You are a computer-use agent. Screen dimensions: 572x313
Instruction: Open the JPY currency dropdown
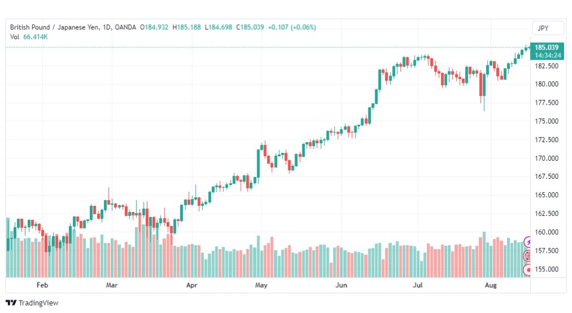(548, 28)
